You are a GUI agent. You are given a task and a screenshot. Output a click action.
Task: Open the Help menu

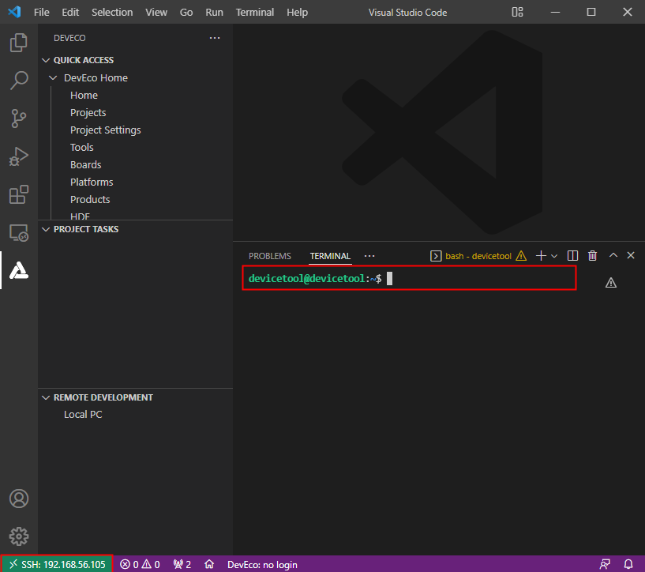click(298, 13)
